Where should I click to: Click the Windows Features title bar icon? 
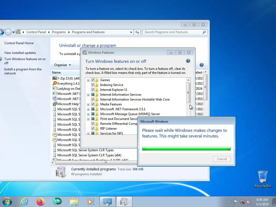point(85,53)
